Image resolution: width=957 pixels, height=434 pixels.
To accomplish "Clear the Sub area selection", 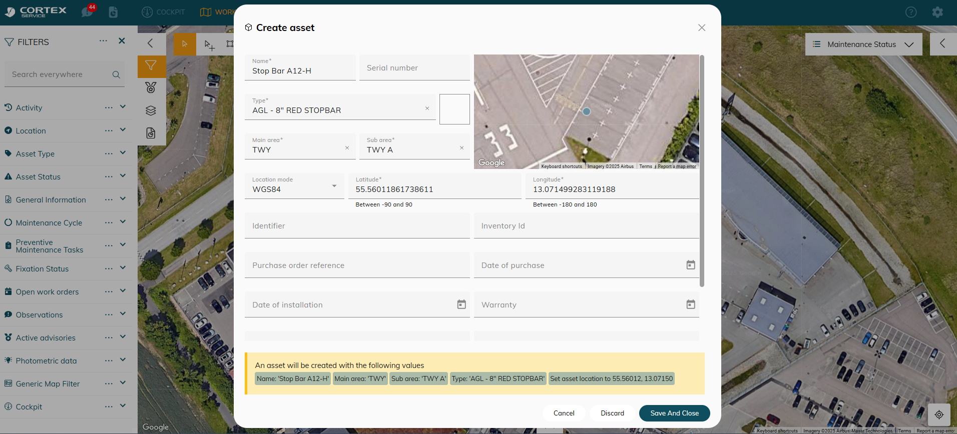I will [461, 148].
